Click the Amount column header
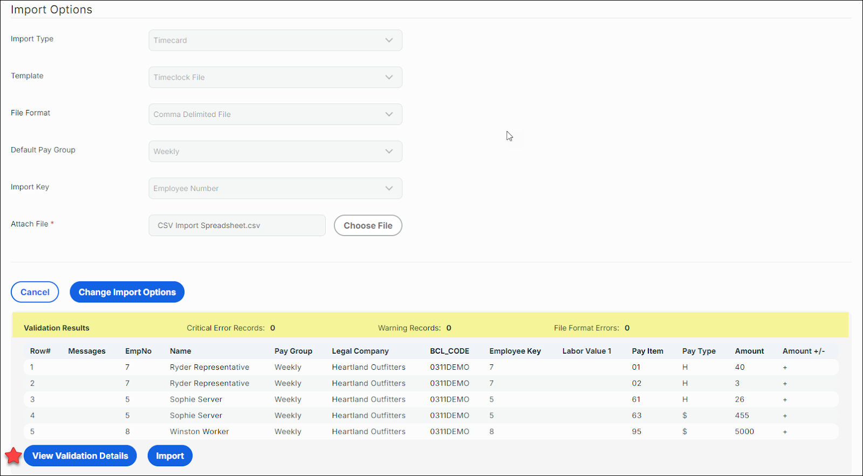The height and width of the screenshot is (476, 863). 749,351
